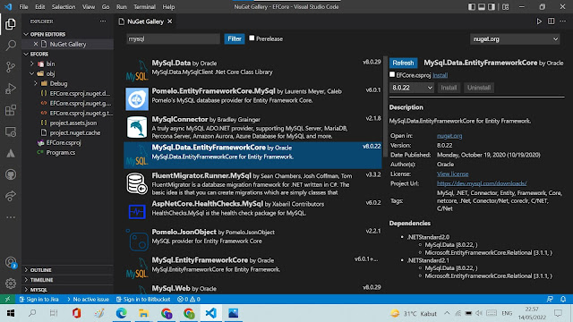This screenshot has height=322, width=573.
Task: Click the Run play icon in editor toolbar
Action: coord(539,21)
